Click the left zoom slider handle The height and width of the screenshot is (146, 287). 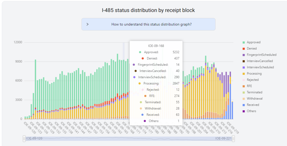point(24,139)
